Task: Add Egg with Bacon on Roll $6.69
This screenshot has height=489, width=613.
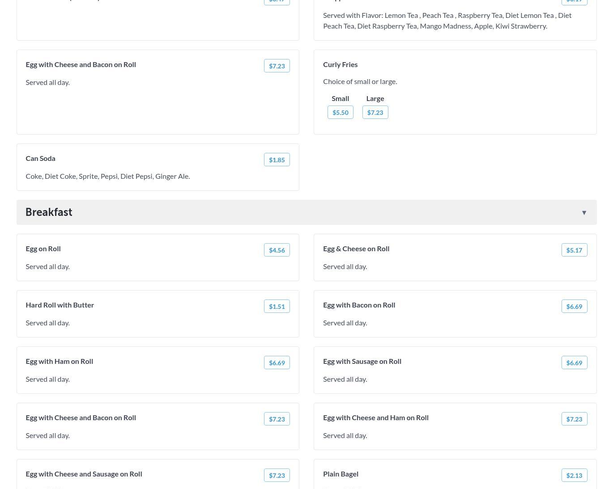Action: pos(574,307)
